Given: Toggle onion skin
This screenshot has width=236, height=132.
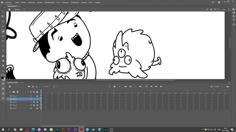Looking at the screenshot, I should click(x=125, y=87).
